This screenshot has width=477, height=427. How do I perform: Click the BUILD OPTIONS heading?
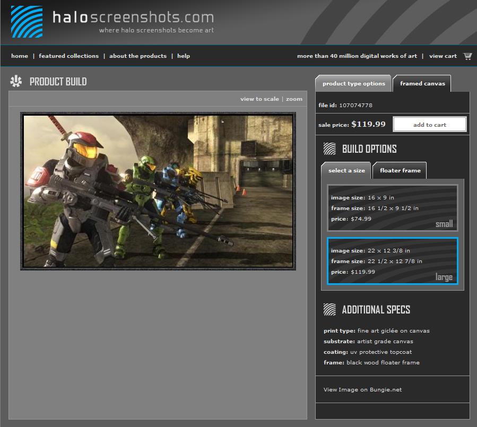coord(369,149)
